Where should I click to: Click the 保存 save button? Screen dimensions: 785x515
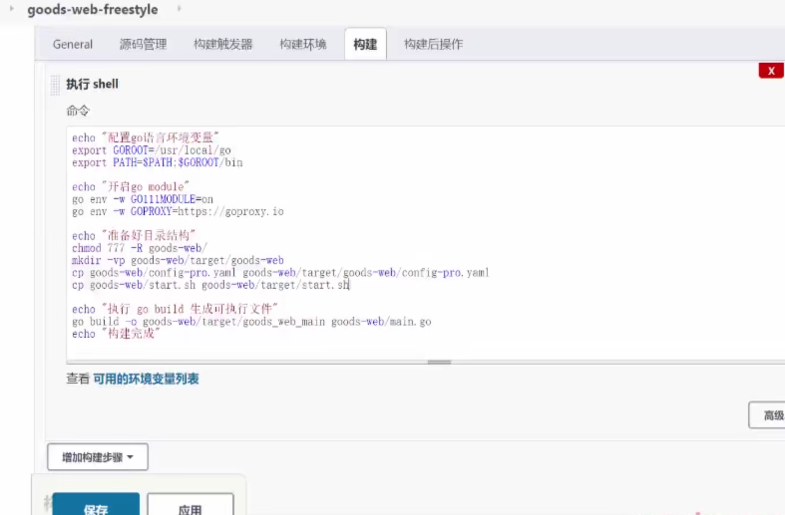click(x=96, y=505)
